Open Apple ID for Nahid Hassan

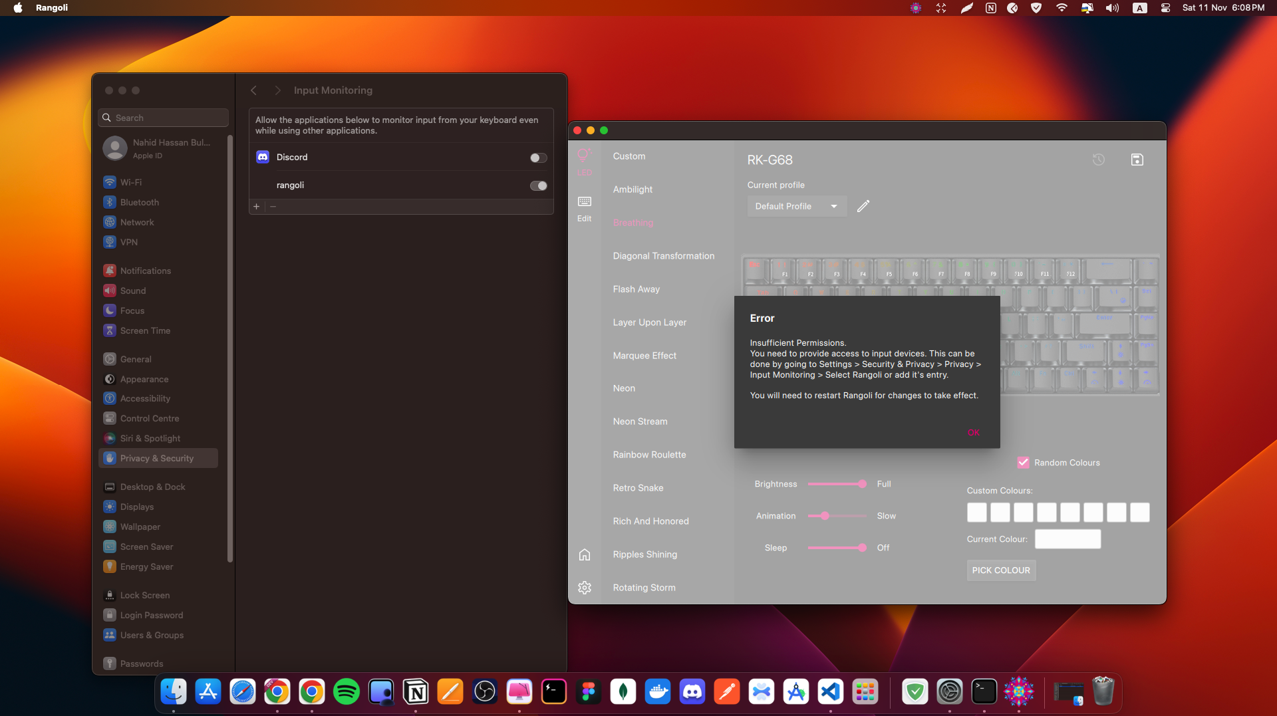pos(160,148)
